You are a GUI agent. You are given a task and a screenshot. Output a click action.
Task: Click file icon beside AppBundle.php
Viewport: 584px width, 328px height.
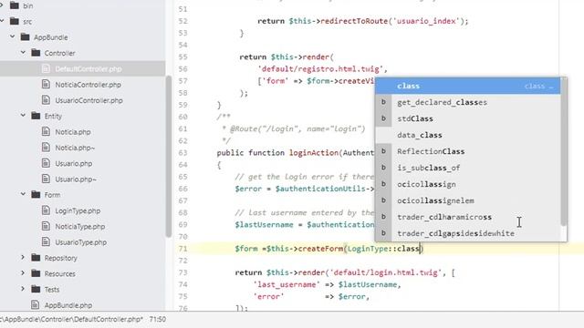(x=35, y=305)
